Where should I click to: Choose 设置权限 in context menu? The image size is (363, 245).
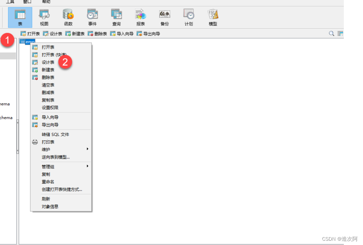click(61, 108)
